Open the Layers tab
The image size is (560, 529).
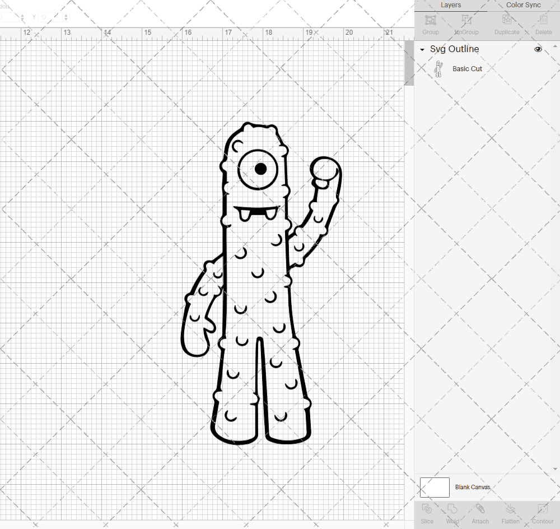pos(451,5)
